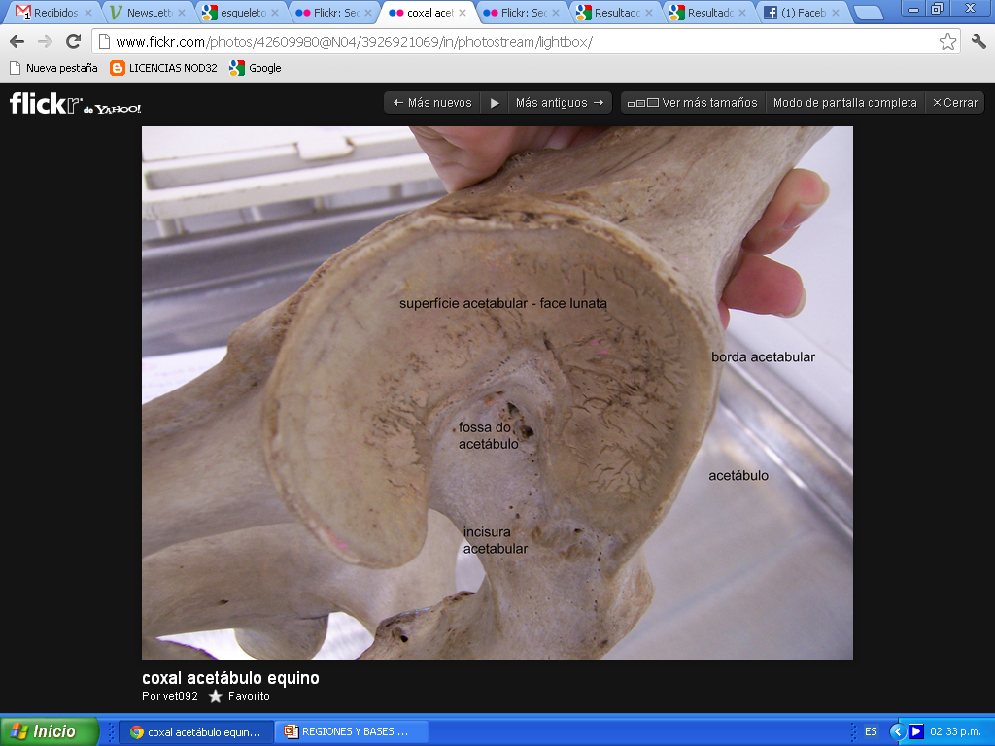Open the Google bookmark from the bookmarks bar
The width and height of the screenshot is (995, 746).
pyautogui.click(x=254, y=68)
